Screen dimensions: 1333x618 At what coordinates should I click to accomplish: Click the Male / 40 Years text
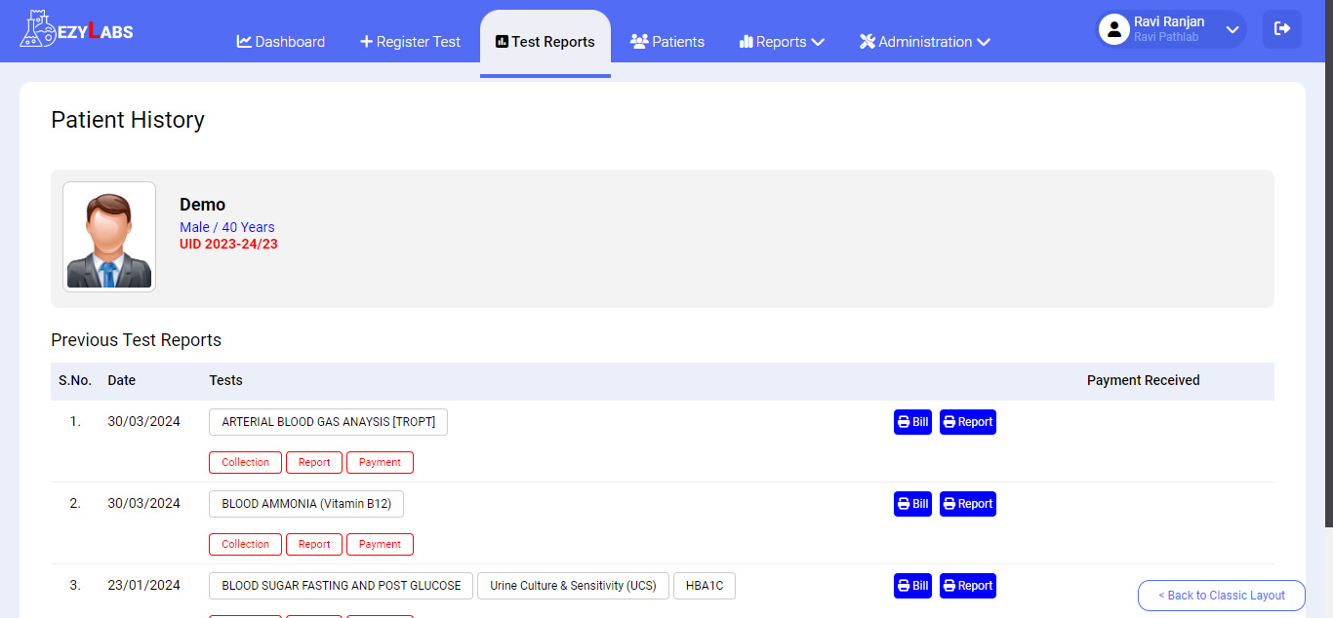click(x=227, y=227)
